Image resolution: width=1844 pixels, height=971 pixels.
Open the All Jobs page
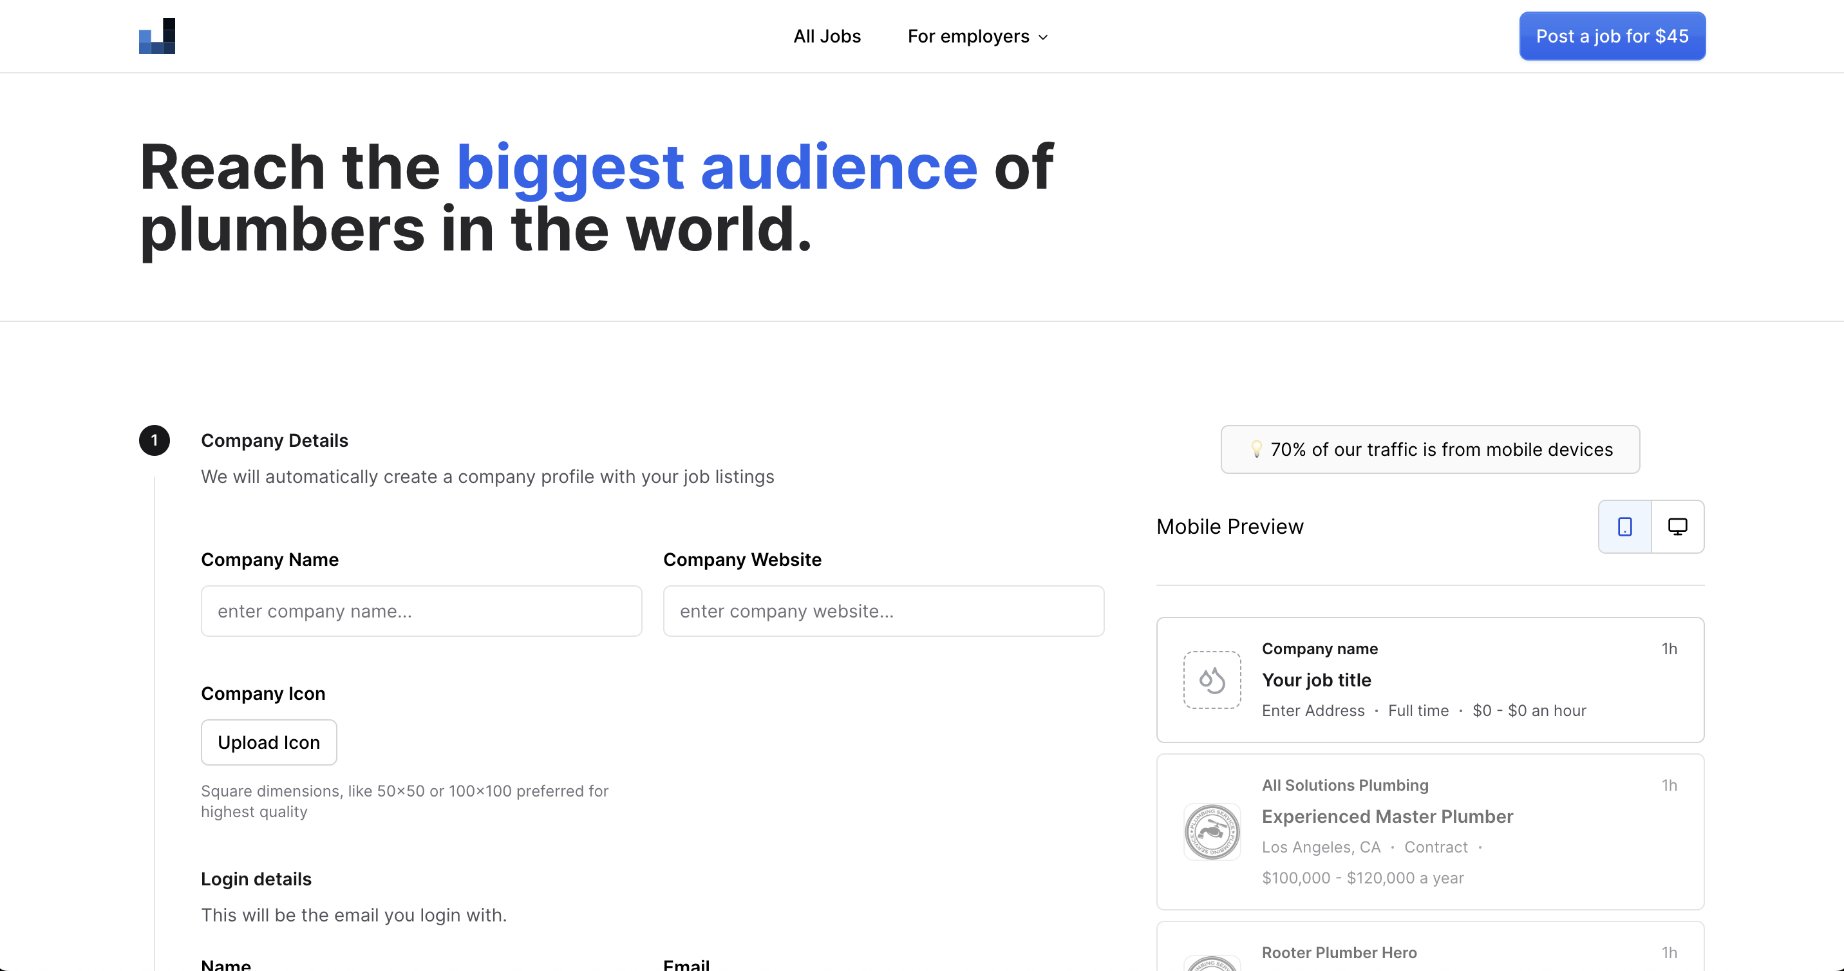tap(827, 36)
